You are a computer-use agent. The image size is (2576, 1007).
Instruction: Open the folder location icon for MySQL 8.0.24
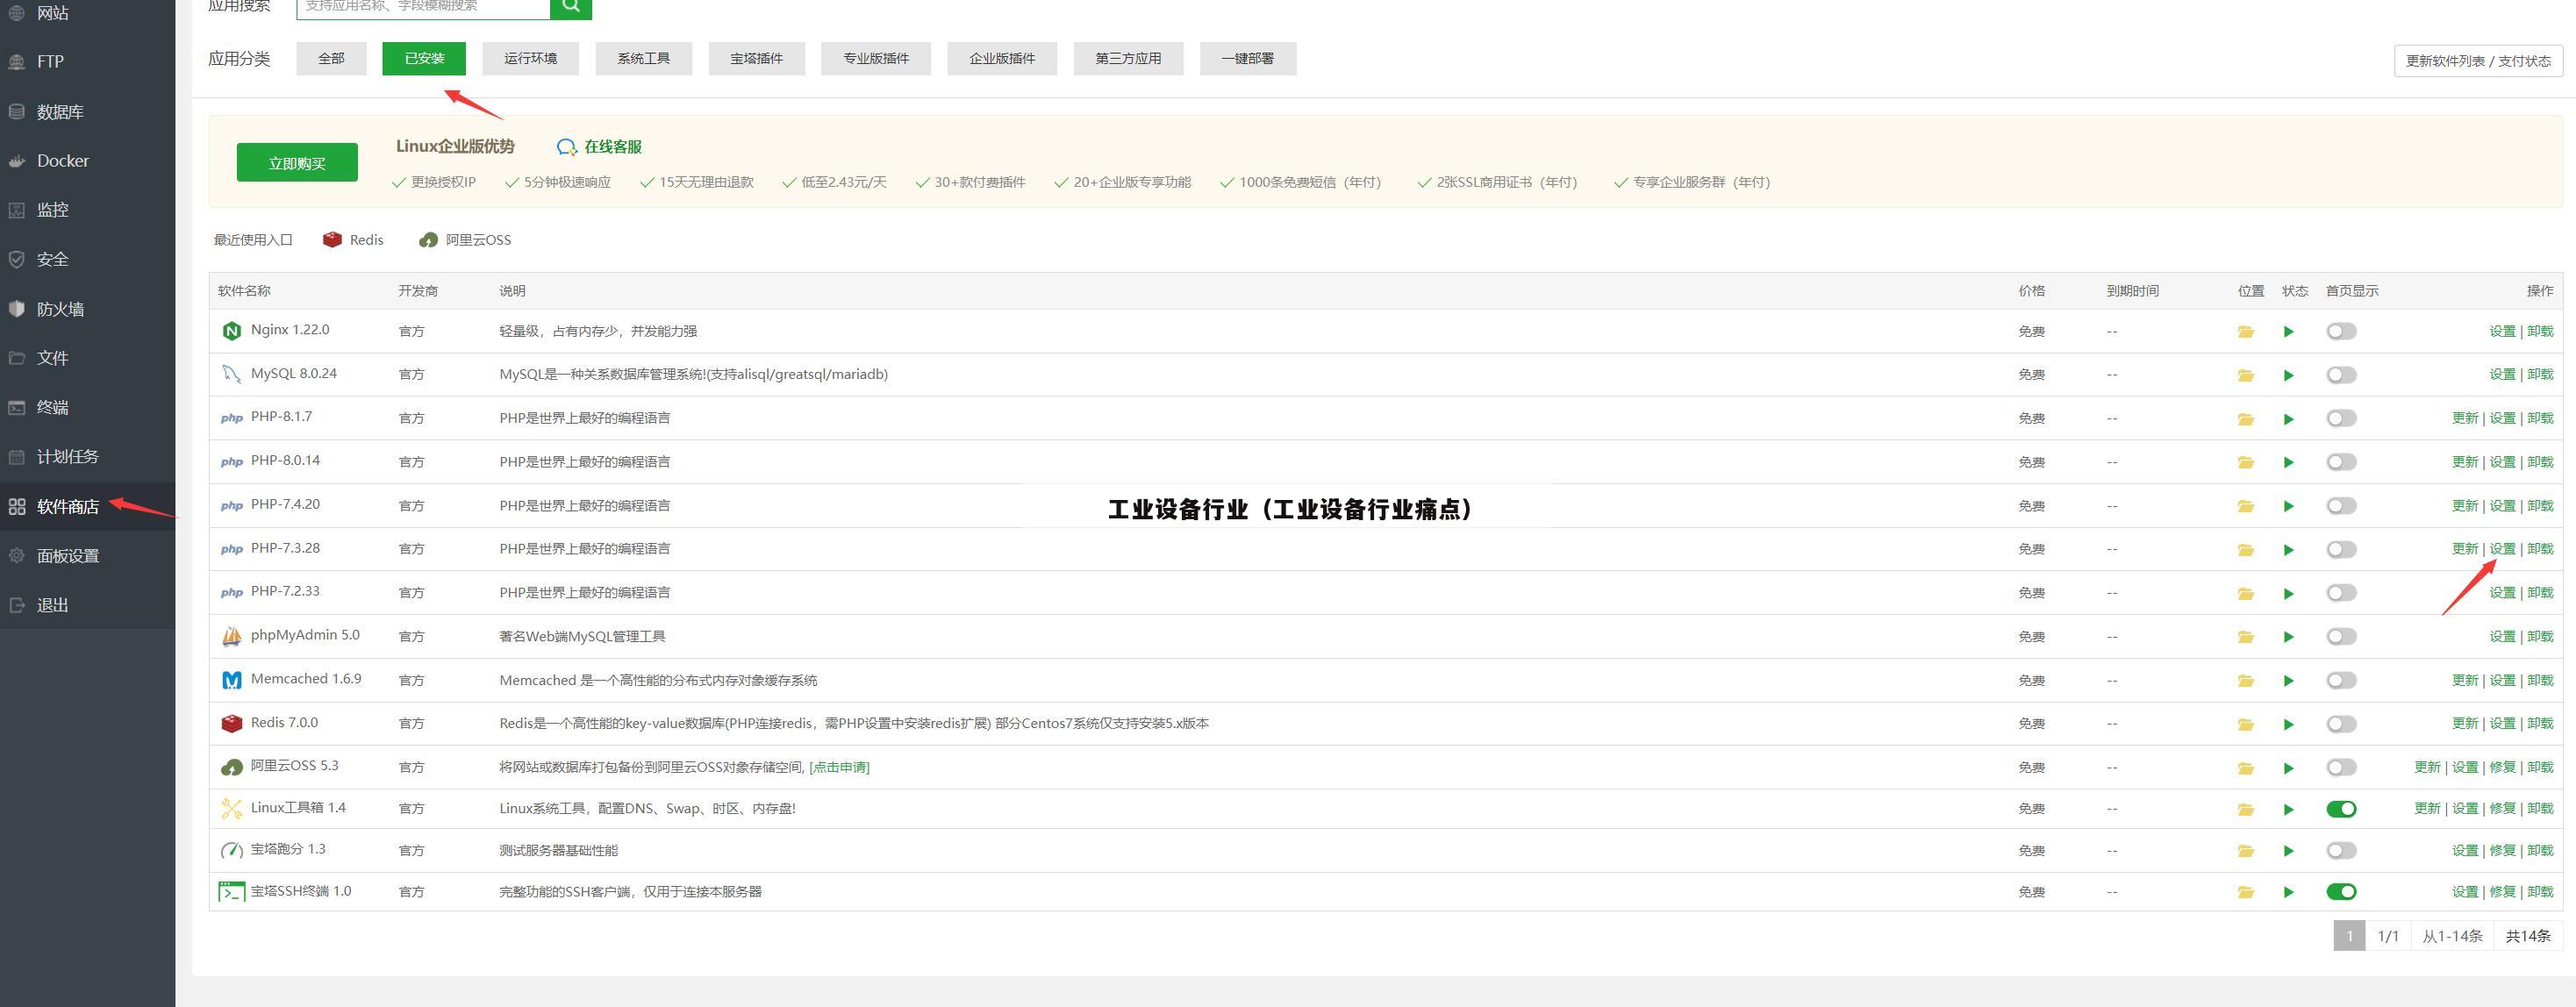pyautogui.click(x=2246, y=375)
